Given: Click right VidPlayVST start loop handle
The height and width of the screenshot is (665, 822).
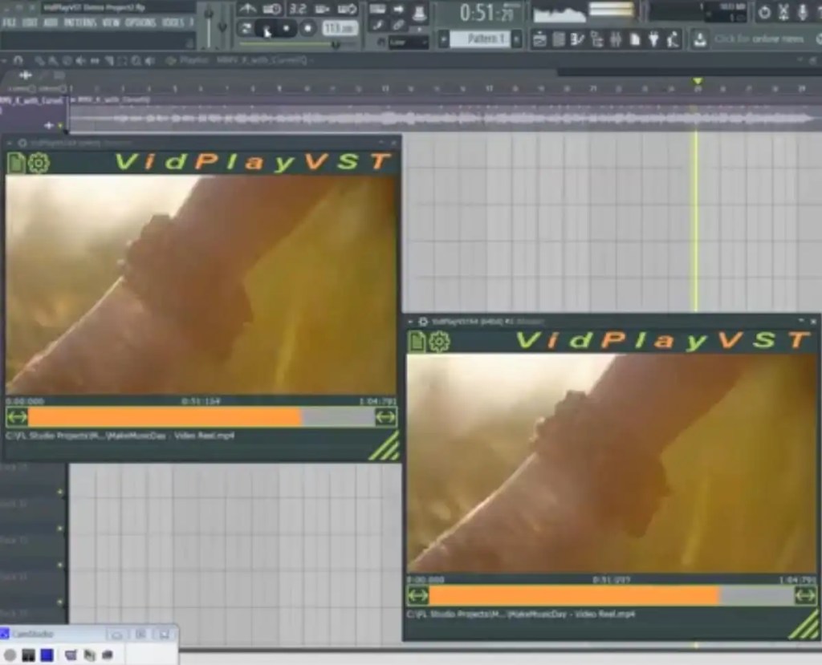Looking at the screenshot, I should click(417, 596).
